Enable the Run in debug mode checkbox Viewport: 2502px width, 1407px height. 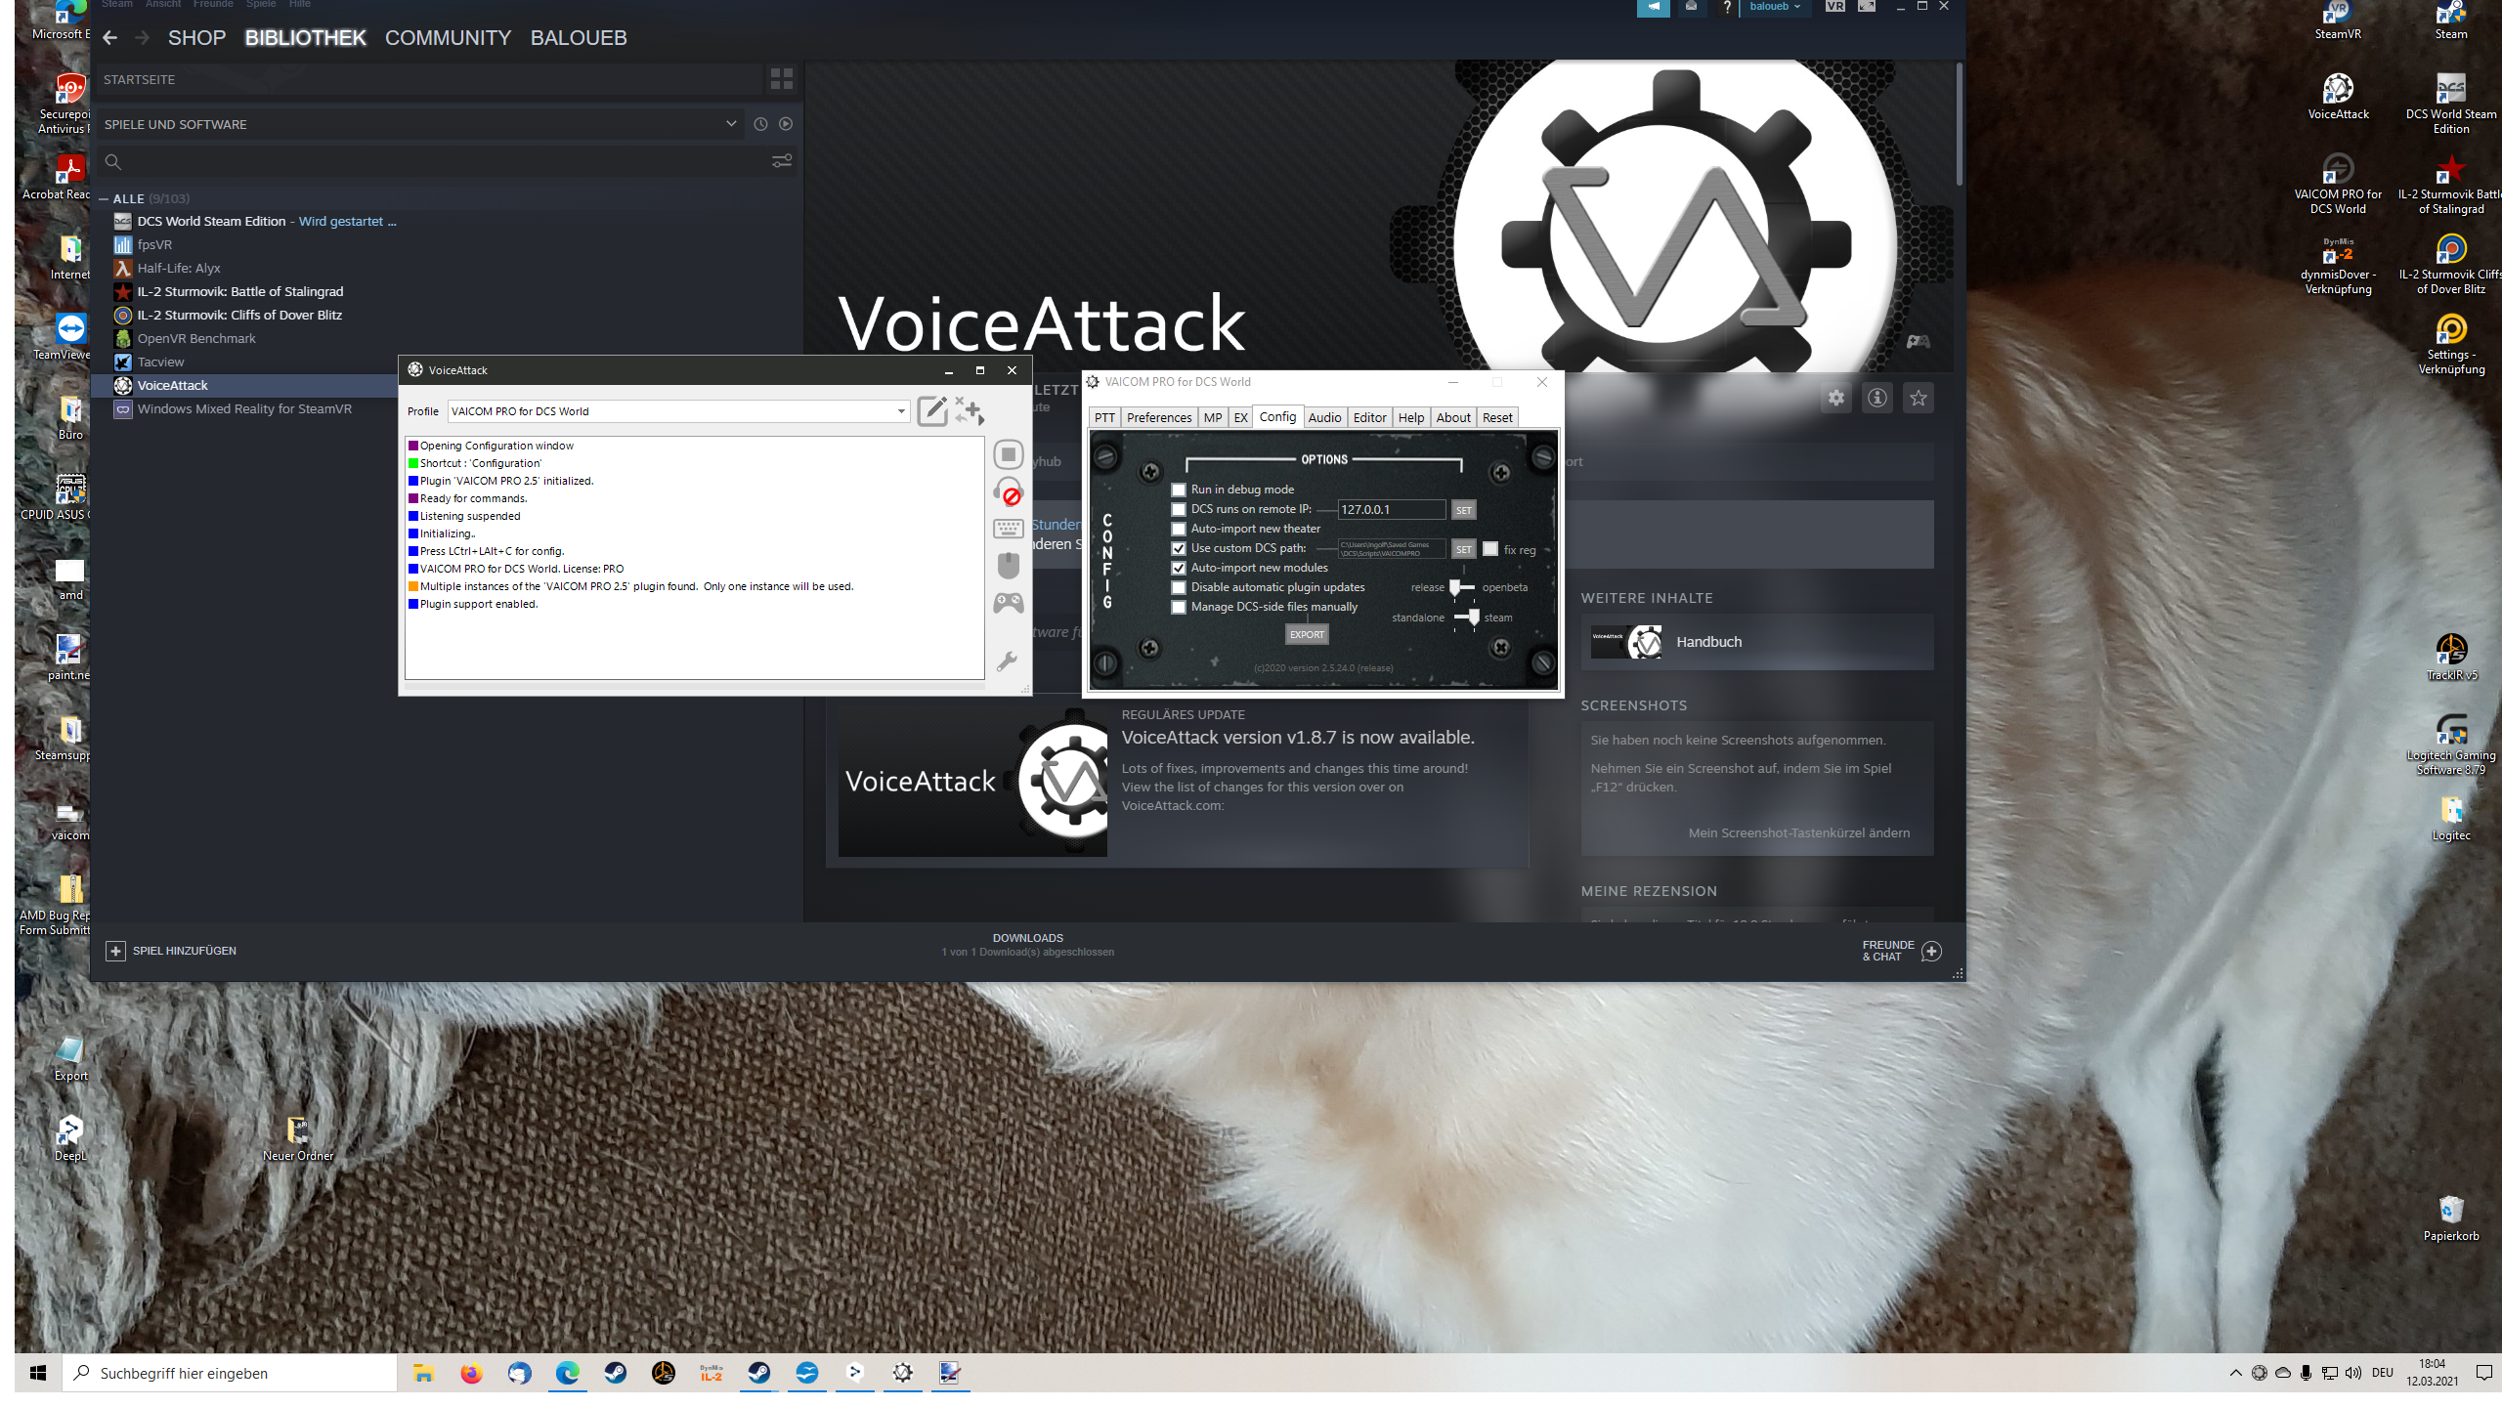point(1179,490)
